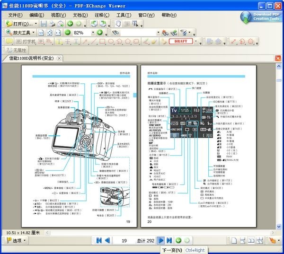Screen dimensions: 284x254
Task: Select the polygon shape tool
Action: click(128, 42)
